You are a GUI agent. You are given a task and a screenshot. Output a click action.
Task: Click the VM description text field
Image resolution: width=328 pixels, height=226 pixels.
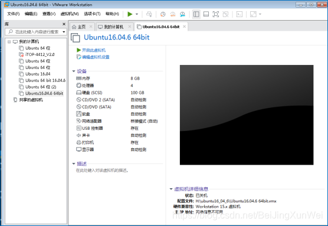tap(102, 171)
